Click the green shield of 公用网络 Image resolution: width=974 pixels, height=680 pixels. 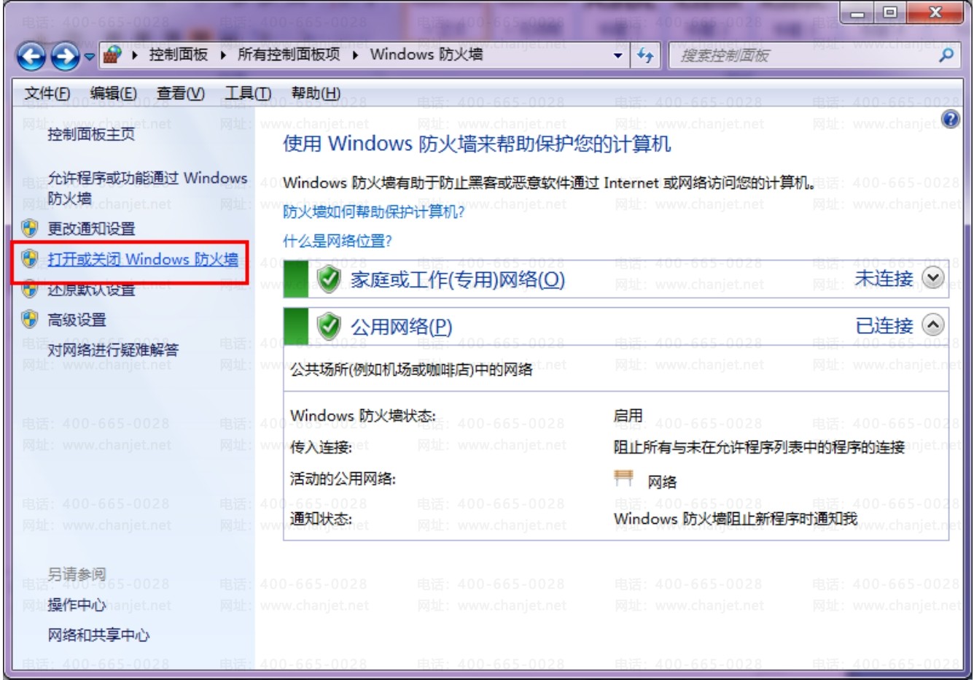pyautogui.click(x=330, y=326)
